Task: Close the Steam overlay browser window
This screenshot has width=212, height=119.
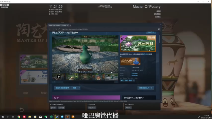Action: [x=161, y=24]
